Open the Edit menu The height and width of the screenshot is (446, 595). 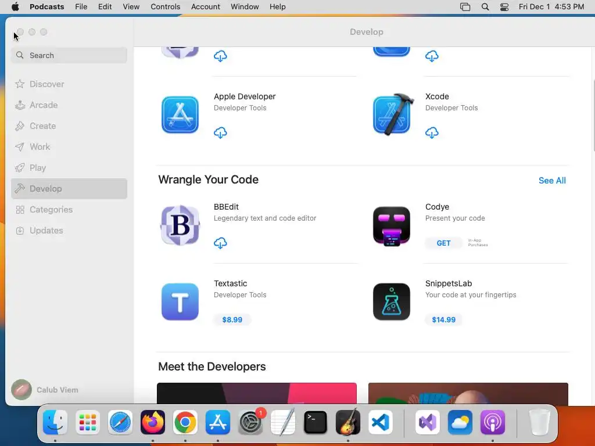point(105,7)
